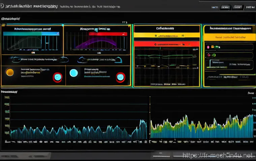Open the yellow header bar in the right panel
This screenshot has height=161, width=256.
(228, 37)
